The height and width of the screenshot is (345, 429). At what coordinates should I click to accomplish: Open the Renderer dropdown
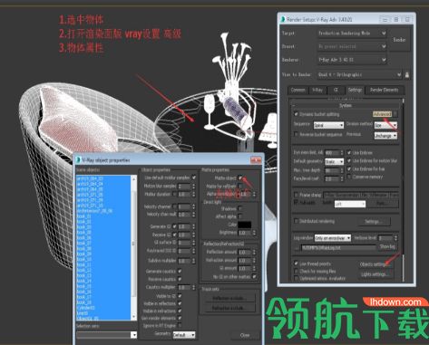pyautogui.click(x=352, y=60)
